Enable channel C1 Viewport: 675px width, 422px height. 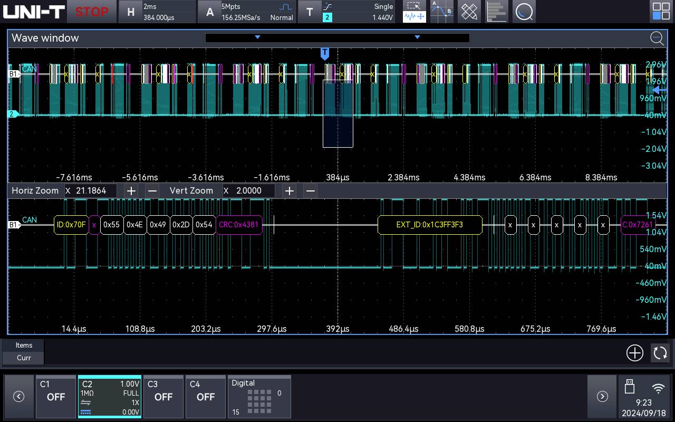[x=55, y=396]
